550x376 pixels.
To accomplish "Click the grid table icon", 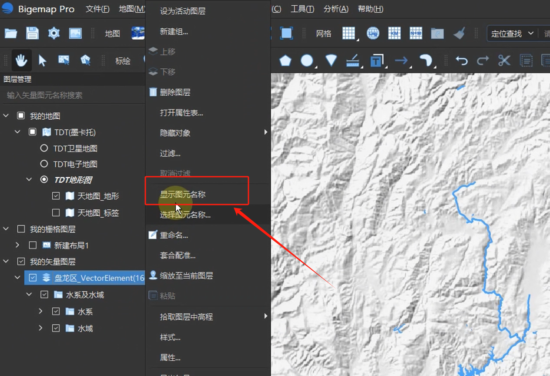I will click(349, 34).
